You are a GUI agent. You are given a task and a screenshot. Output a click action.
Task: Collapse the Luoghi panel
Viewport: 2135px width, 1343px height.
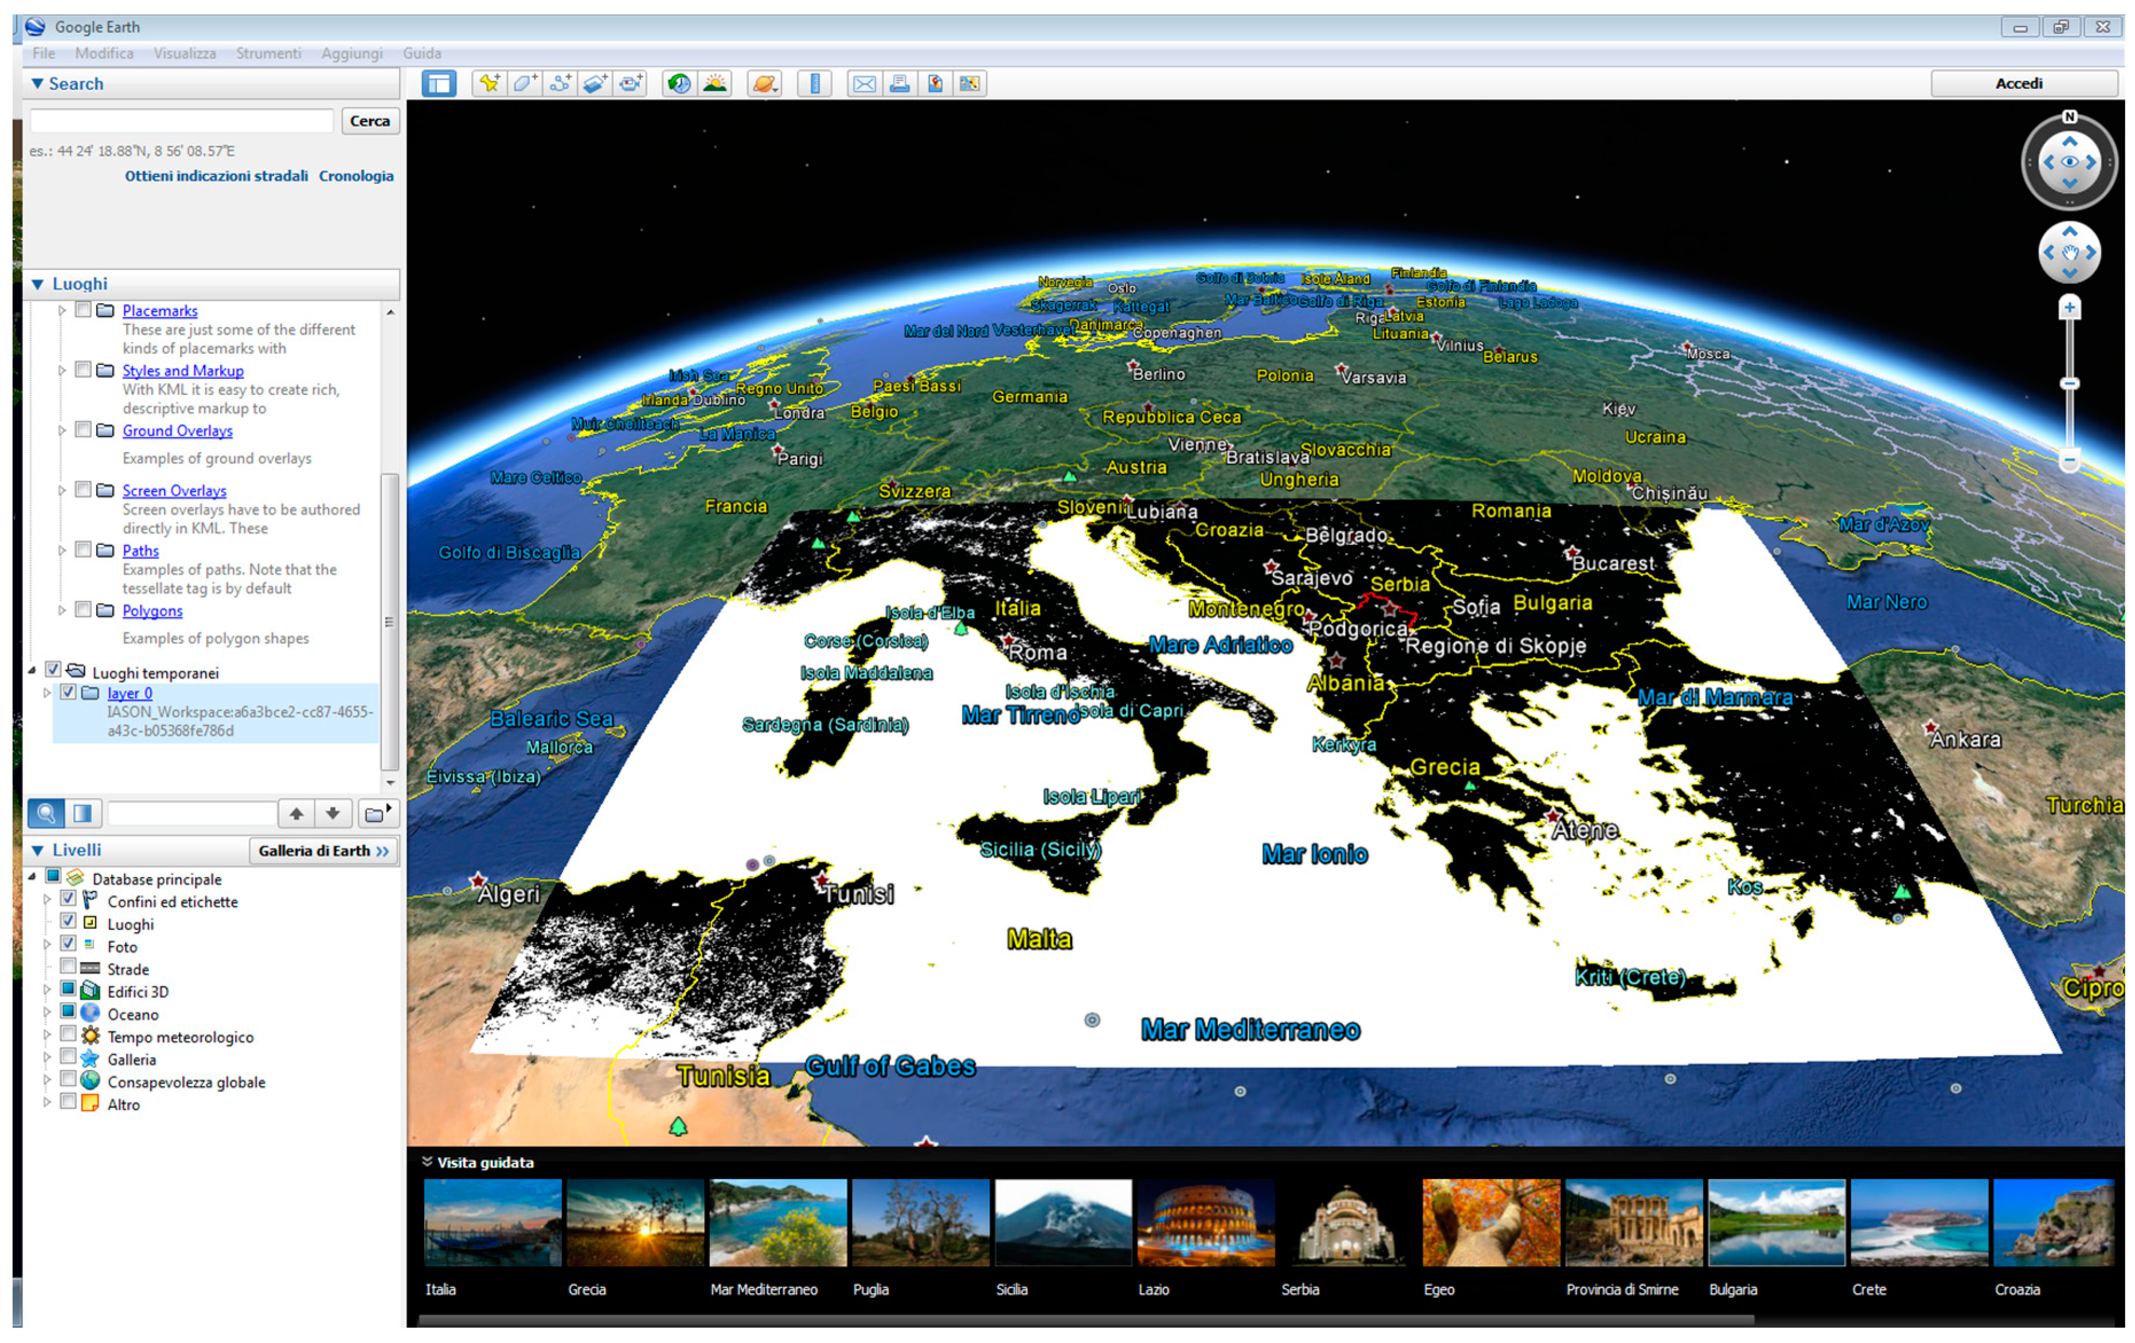tap(37, 284)
